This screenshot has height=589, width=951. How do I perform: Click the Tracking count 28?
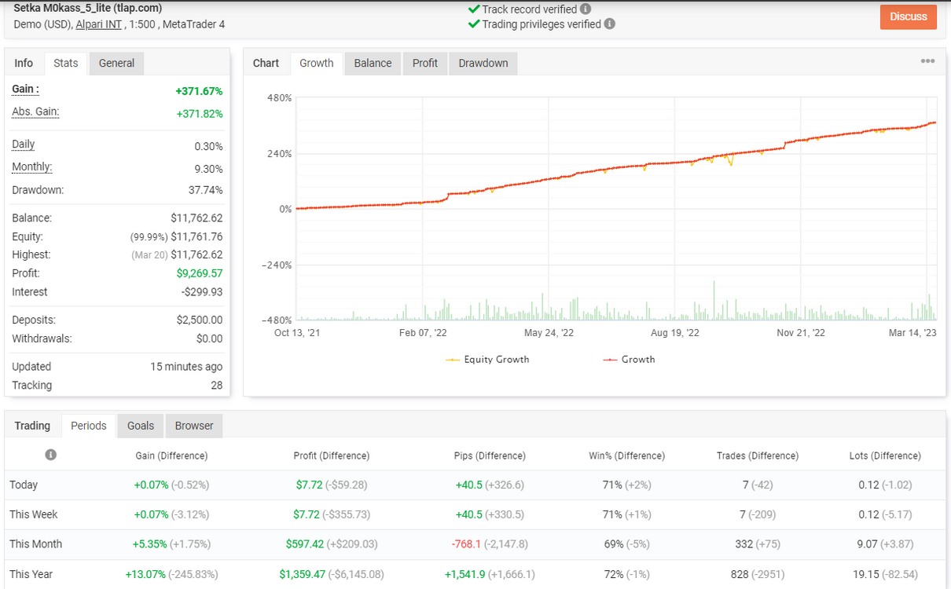[216, 386]
